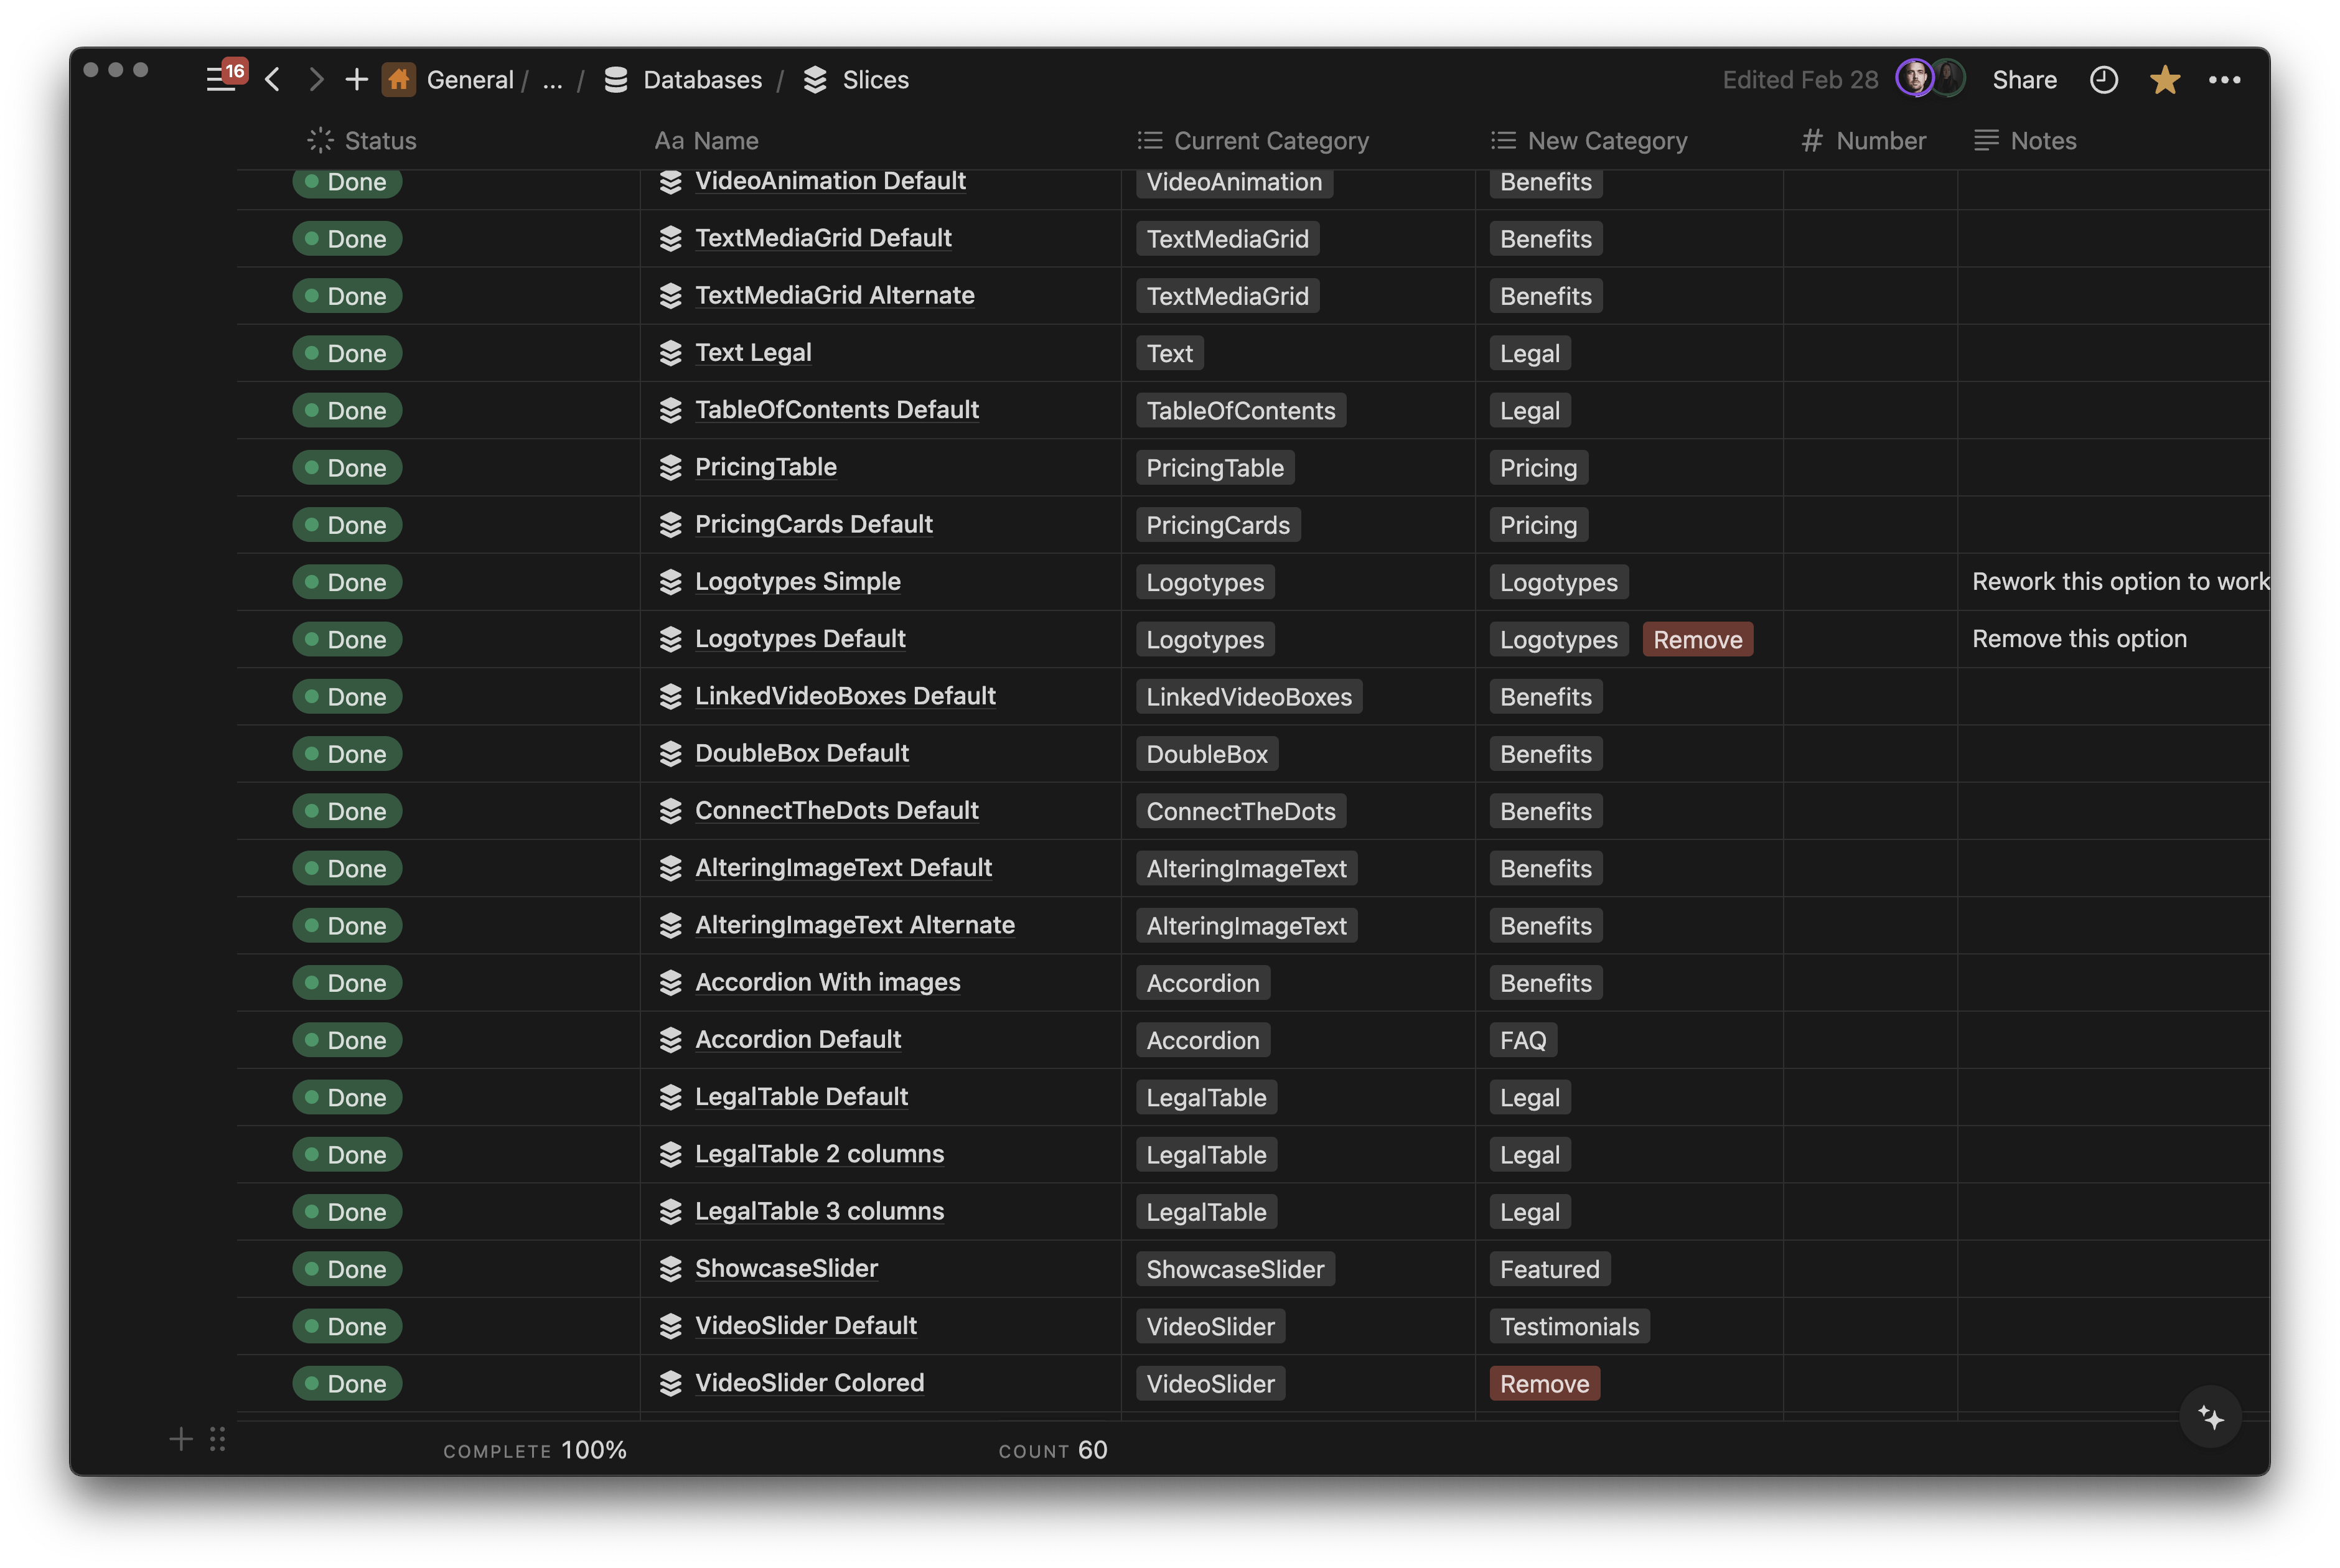Click the plus icon to add new page
Image resolution: width=2340 pixels, height=1568 pixels.
tap(356, 79)
